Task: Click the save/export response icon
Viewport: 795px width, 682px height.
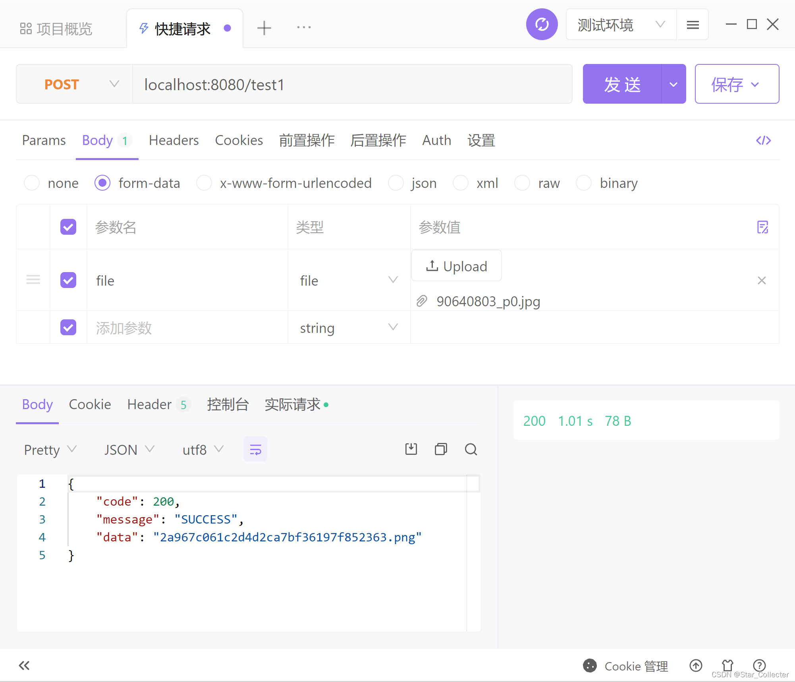Action: point(411,450)
